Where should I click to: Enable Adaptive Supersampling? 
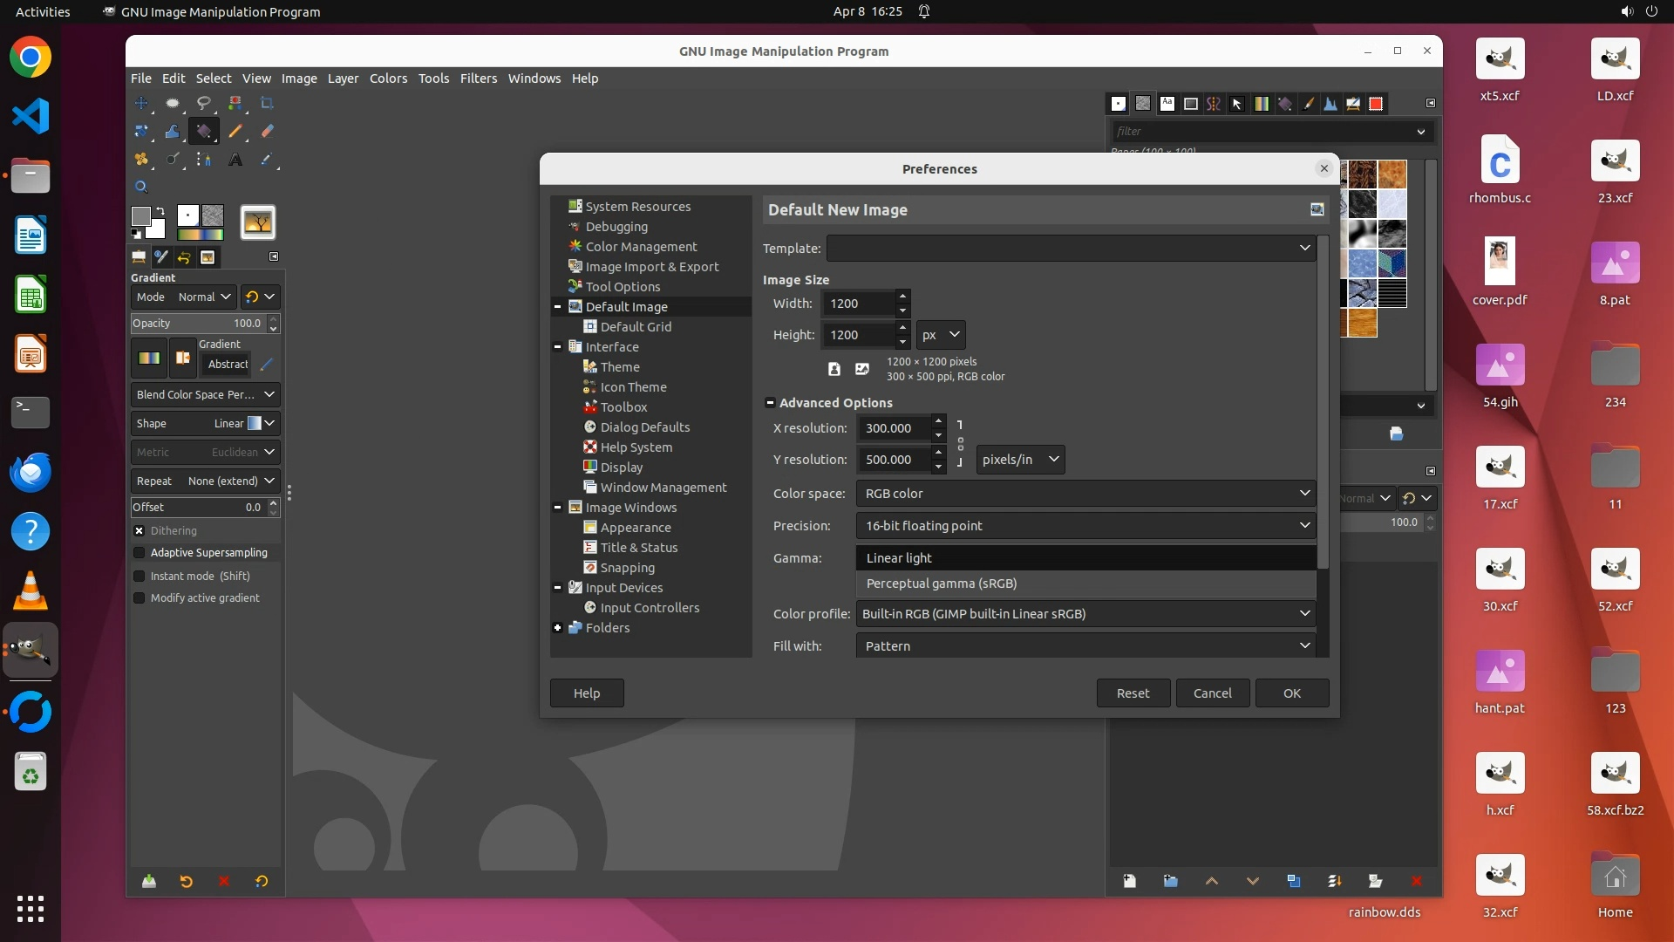139,553
